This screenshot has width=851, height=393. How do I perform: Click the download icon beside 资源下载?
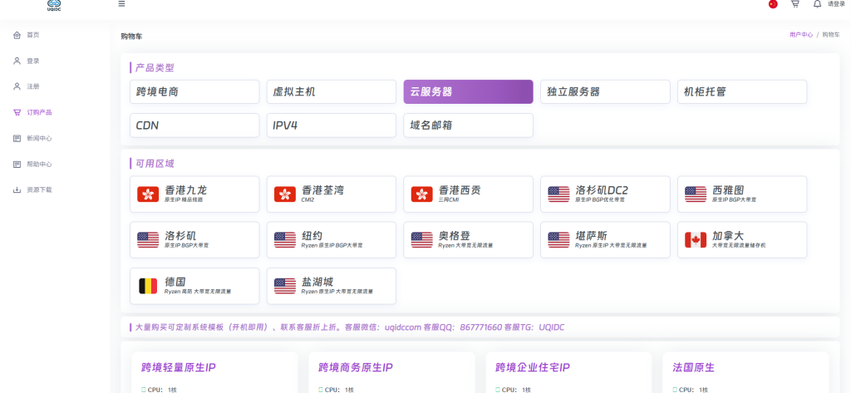coord(17,190)
